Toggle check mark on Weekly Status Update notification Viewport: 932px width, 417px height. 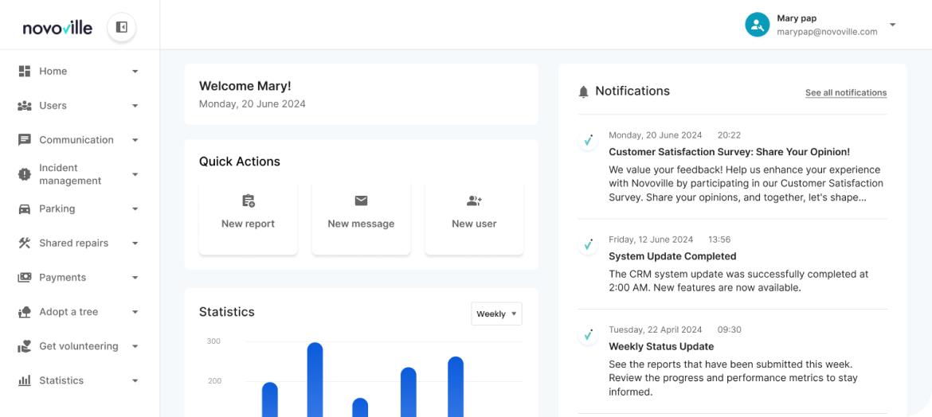coord(588,335)
